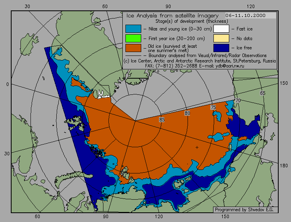Click the 'Fast ice' legend label
The height and width of the screenshot is (222, 291).
(x=244, y=29)
